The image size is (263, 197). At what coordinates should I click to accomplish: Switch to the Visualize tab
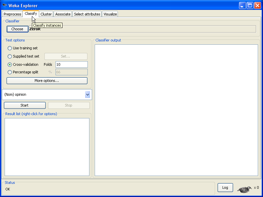click(x=110, y=14)
